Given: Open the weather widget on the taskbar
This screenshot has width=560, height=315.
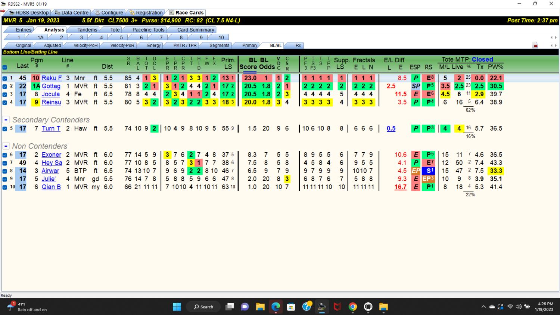Looking at the screenshot, I should tap(28, 307).
